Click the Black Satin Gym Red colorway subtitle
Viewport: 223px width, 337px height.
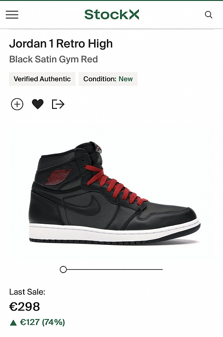(x=53, y=59)
